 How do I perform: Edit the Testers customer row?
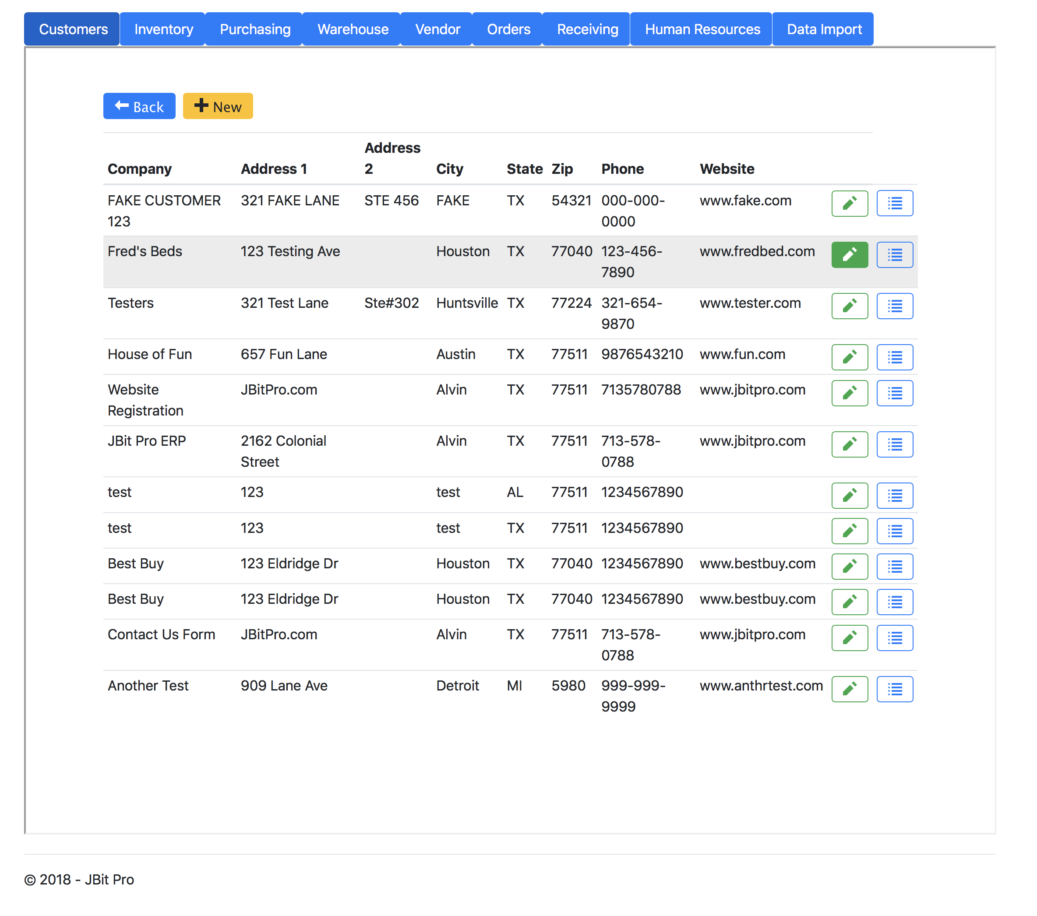(x=850, y=306)
